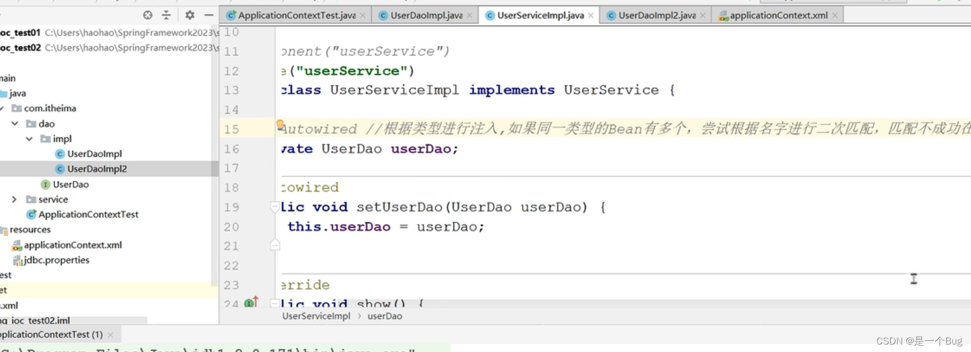Hide the project panel with minus icon
This screenshot has height=352, width=971.
pyautogui.click(x=209, y=15)
